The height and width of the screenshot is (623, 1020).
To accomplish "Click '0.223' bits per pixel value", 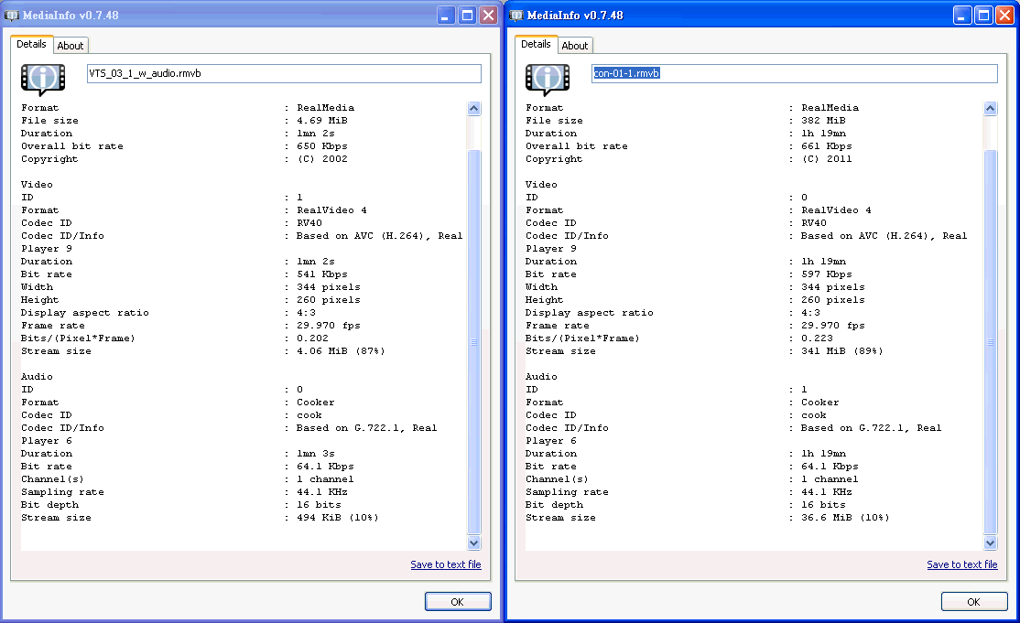I will point(817,338).
